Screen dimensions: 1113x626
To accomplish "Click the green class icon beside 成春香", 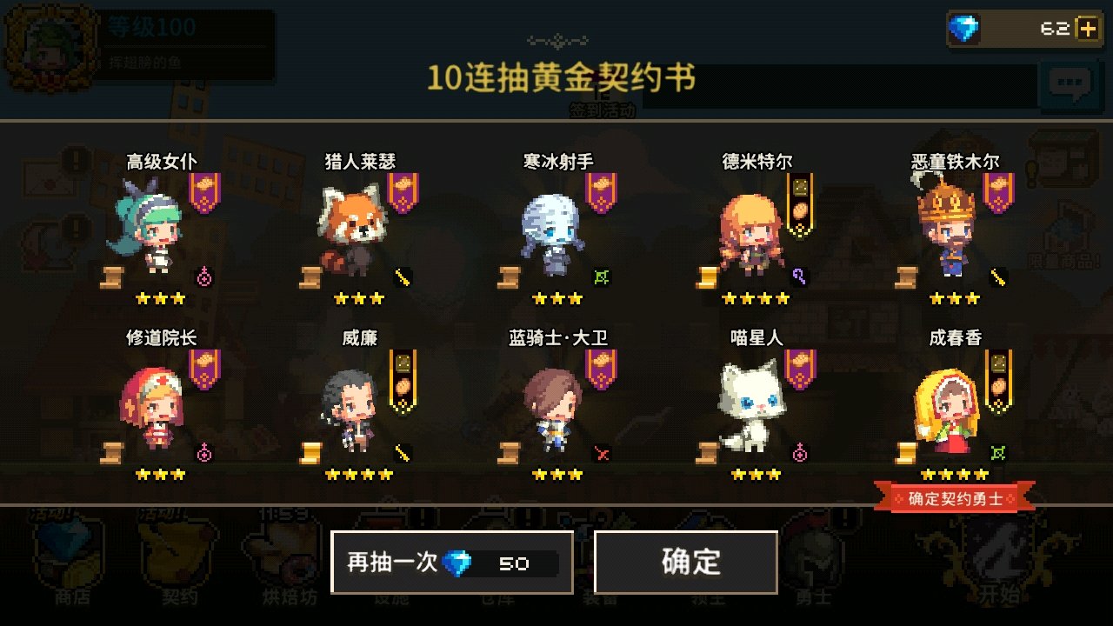I will 999,453.
